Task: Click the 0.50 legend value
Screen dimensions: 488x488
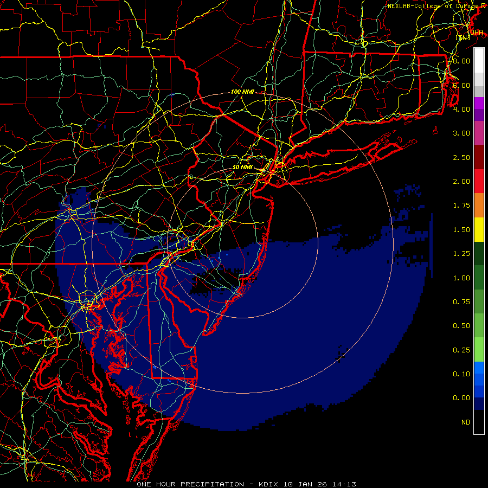Action: (x=461, y=326)
